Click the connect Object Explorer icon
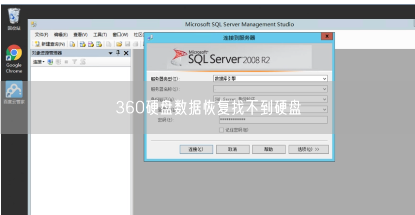Screen dimensions: 415x215 click(x=50, y=62)
